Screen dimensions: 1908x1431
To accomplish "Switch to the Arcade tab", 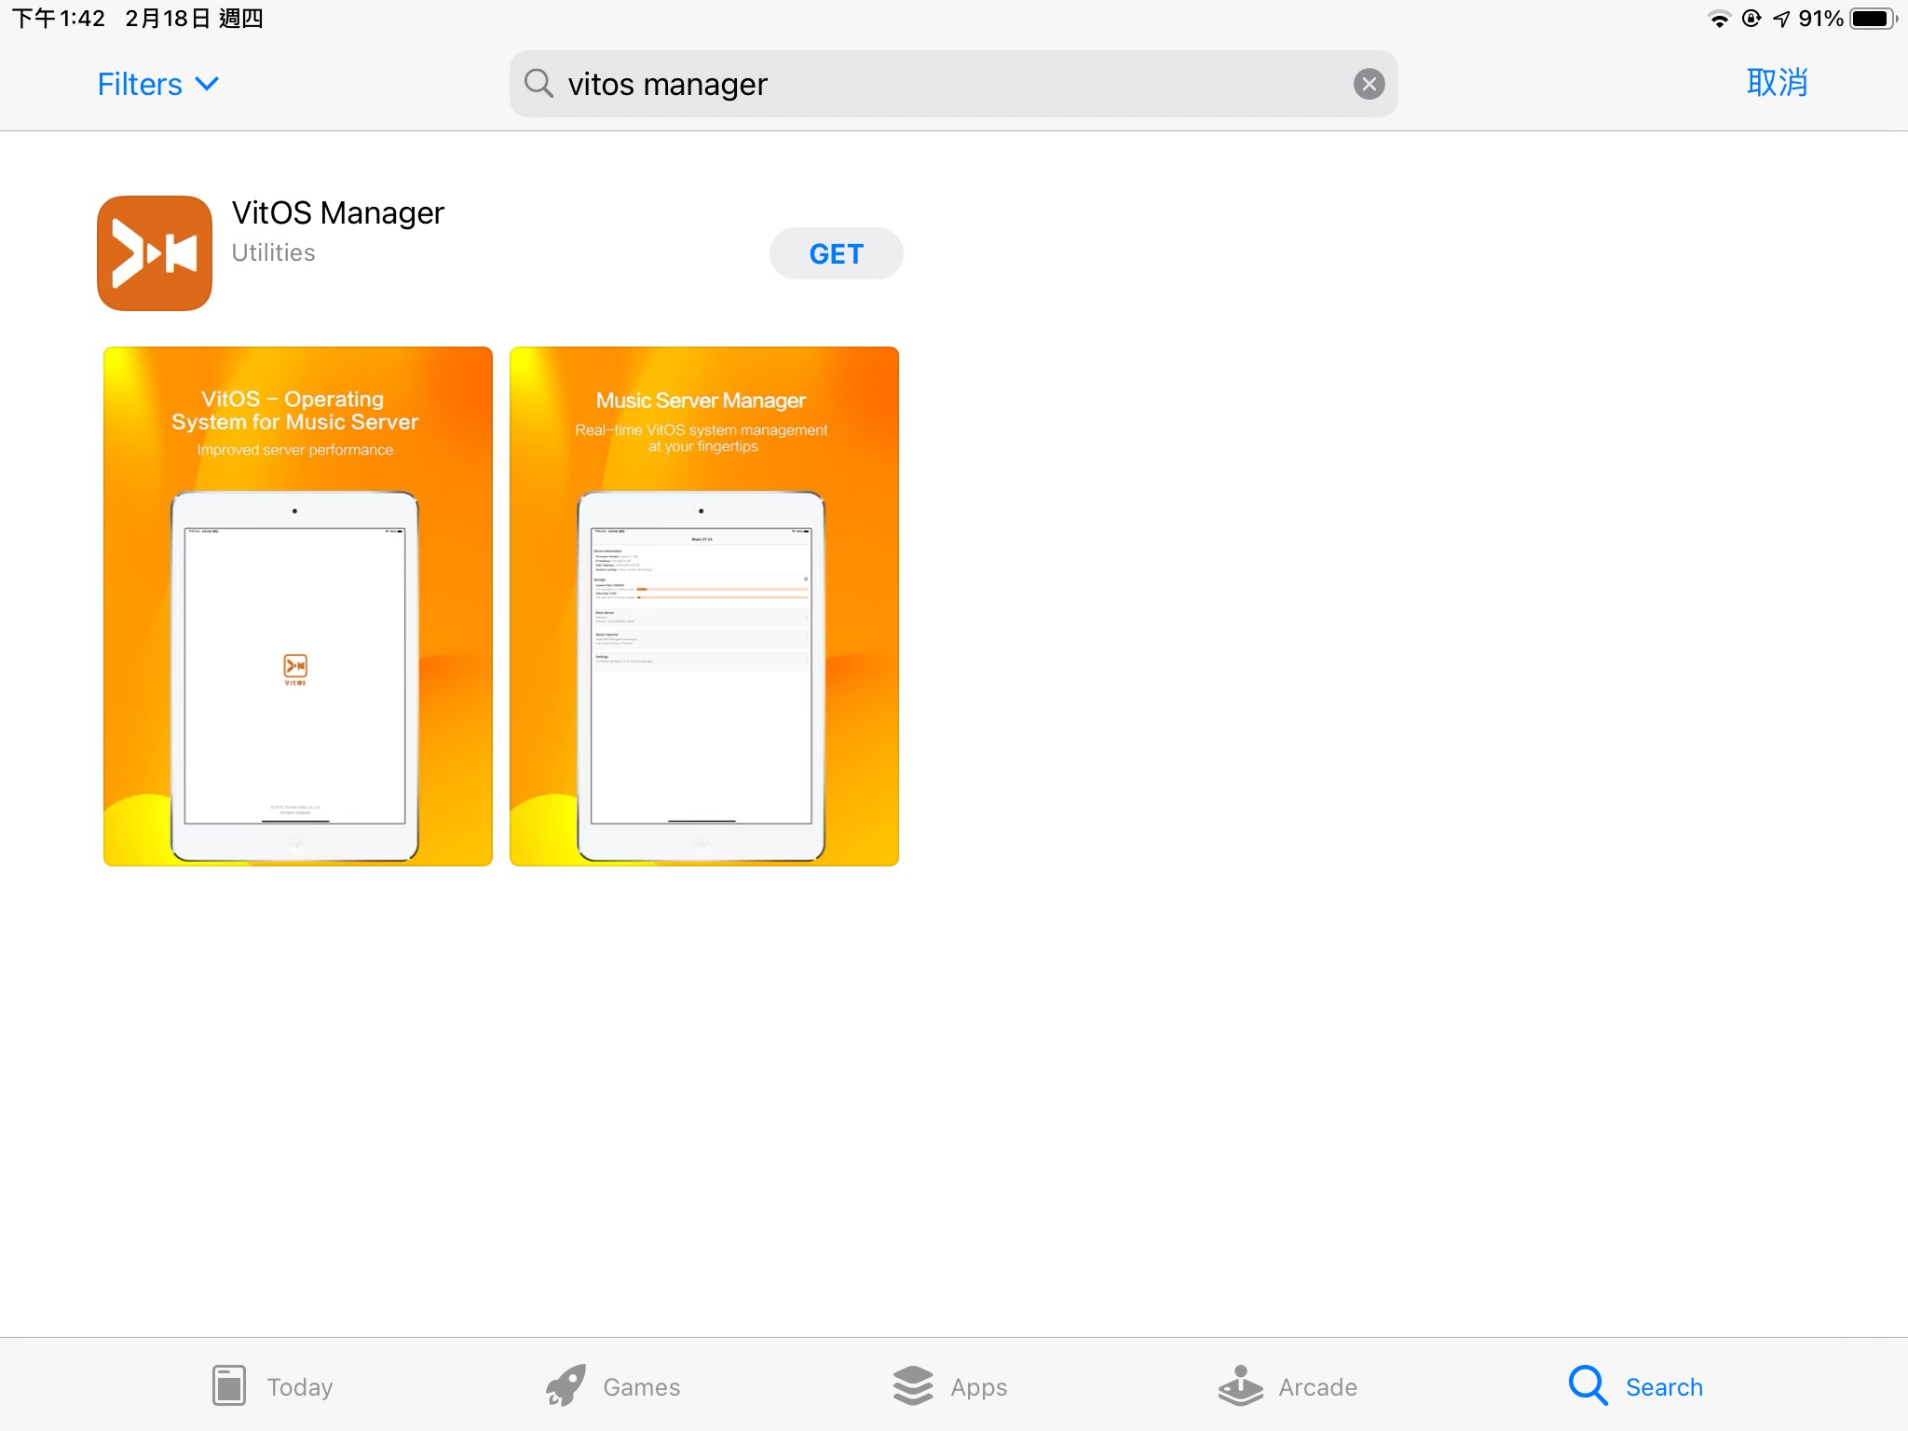I will click(1288, 1386).
